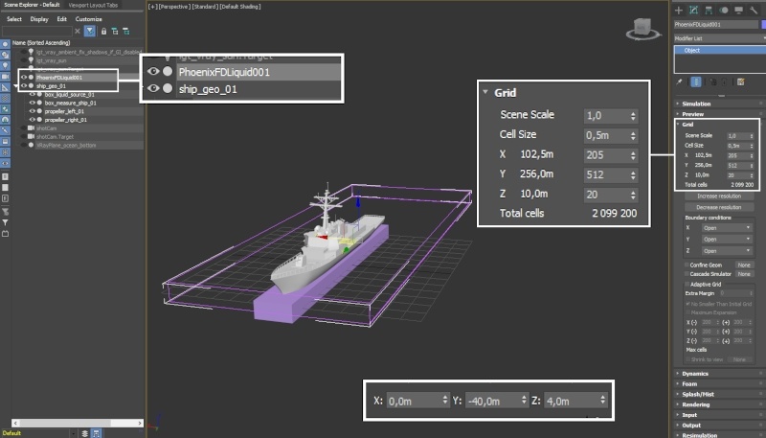Toggle visibility of propeller_right_01
The width and height of the screenshot is (766, 438).
(x=33, y=119)
